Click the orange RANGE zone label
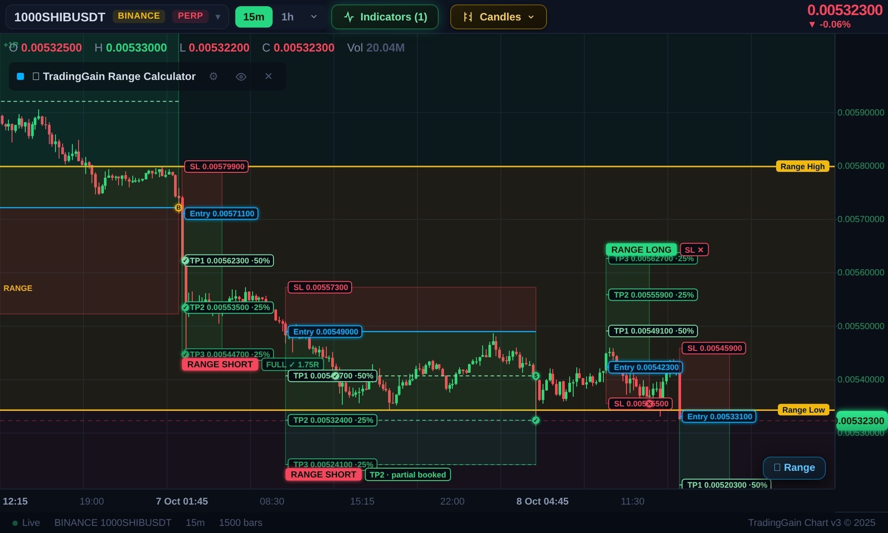The width and height of the screenshot is (888, 533). tap(18, 288)
